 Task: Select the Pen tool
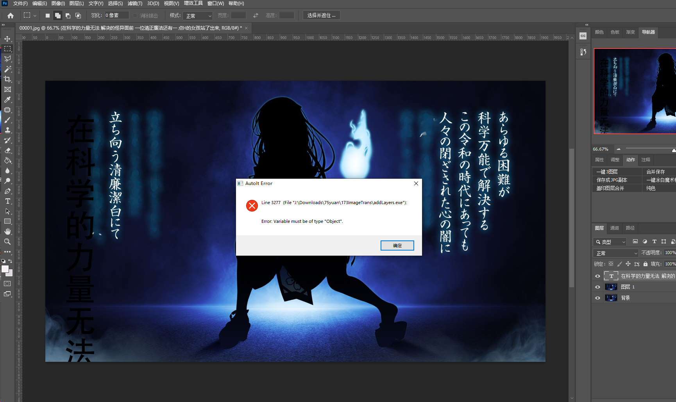pyautogui.click(x=7, y=191)
